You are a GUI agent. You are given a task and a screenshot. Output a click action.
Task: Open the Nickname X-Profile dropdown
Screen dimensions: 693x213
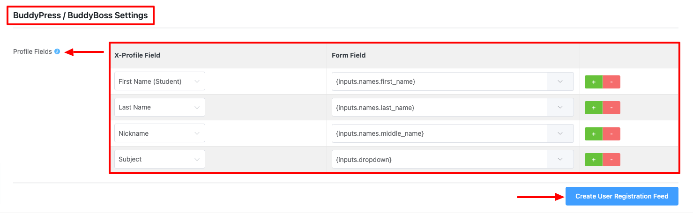159,133
